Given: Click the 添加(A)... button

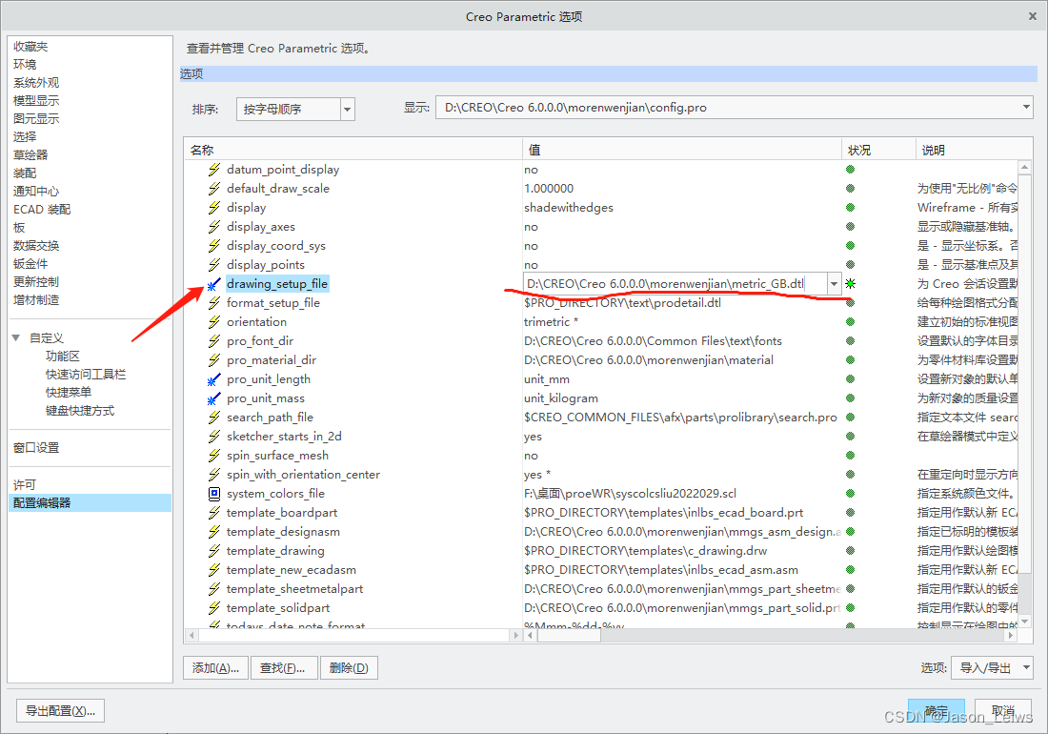Looking at the screenshot, I should point(215,668).
